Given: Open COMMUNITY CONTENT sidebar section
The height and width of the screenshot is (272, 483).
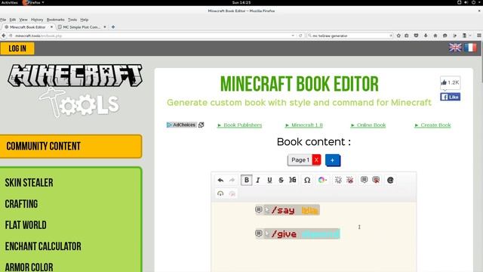Looking at the screenshot, I should 71,146.
